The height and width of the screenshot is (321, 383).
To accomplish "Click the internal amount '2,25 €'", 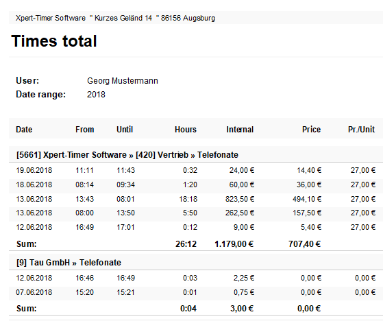I will (244, 278).
